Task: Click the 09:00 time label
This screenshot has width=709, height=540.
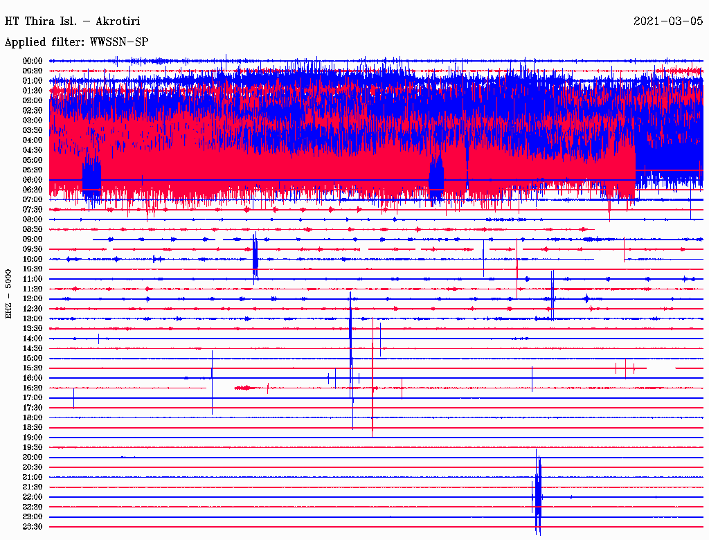Action: [33, 240]
